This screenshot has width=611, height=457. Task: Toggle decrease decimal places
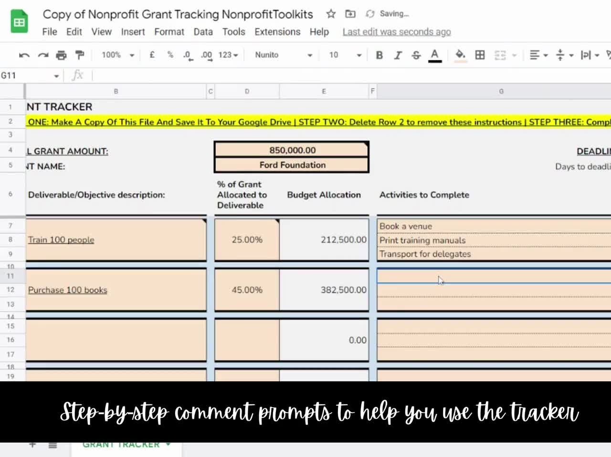pos(187,55)
